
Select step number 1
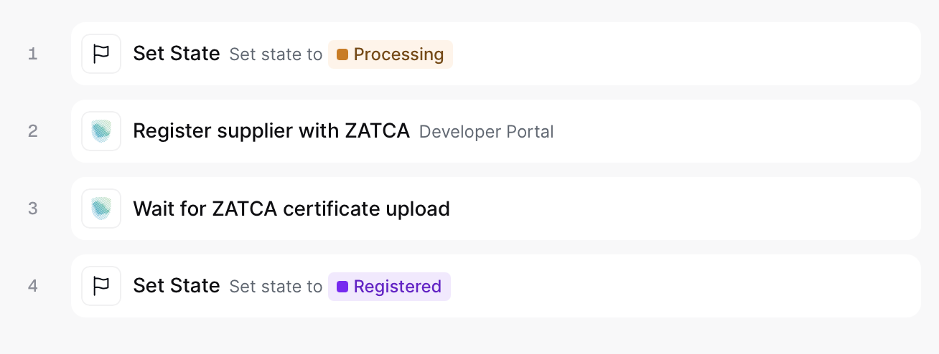pos(32,54)
